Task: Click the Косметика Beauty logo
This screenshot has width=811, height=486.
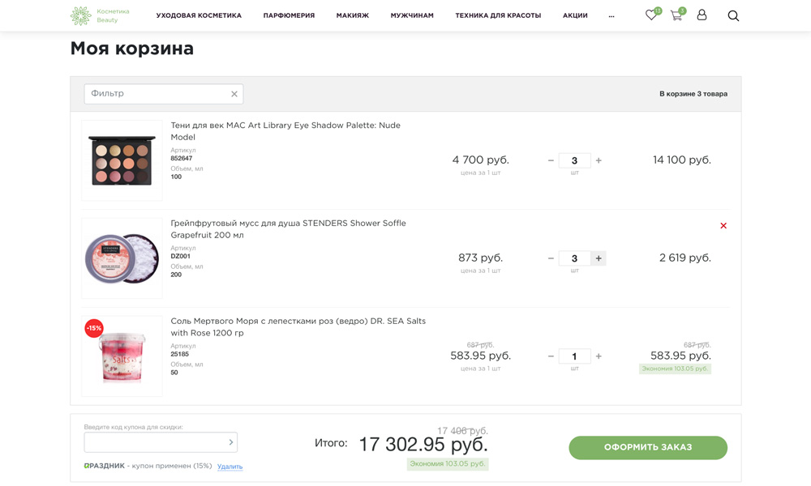Action: (100, 15)
